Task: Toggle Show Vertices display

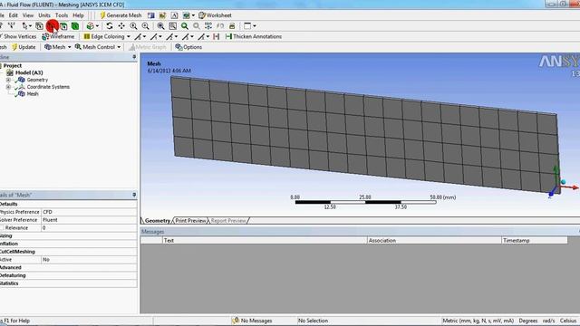Action: [x=18, y=36]
